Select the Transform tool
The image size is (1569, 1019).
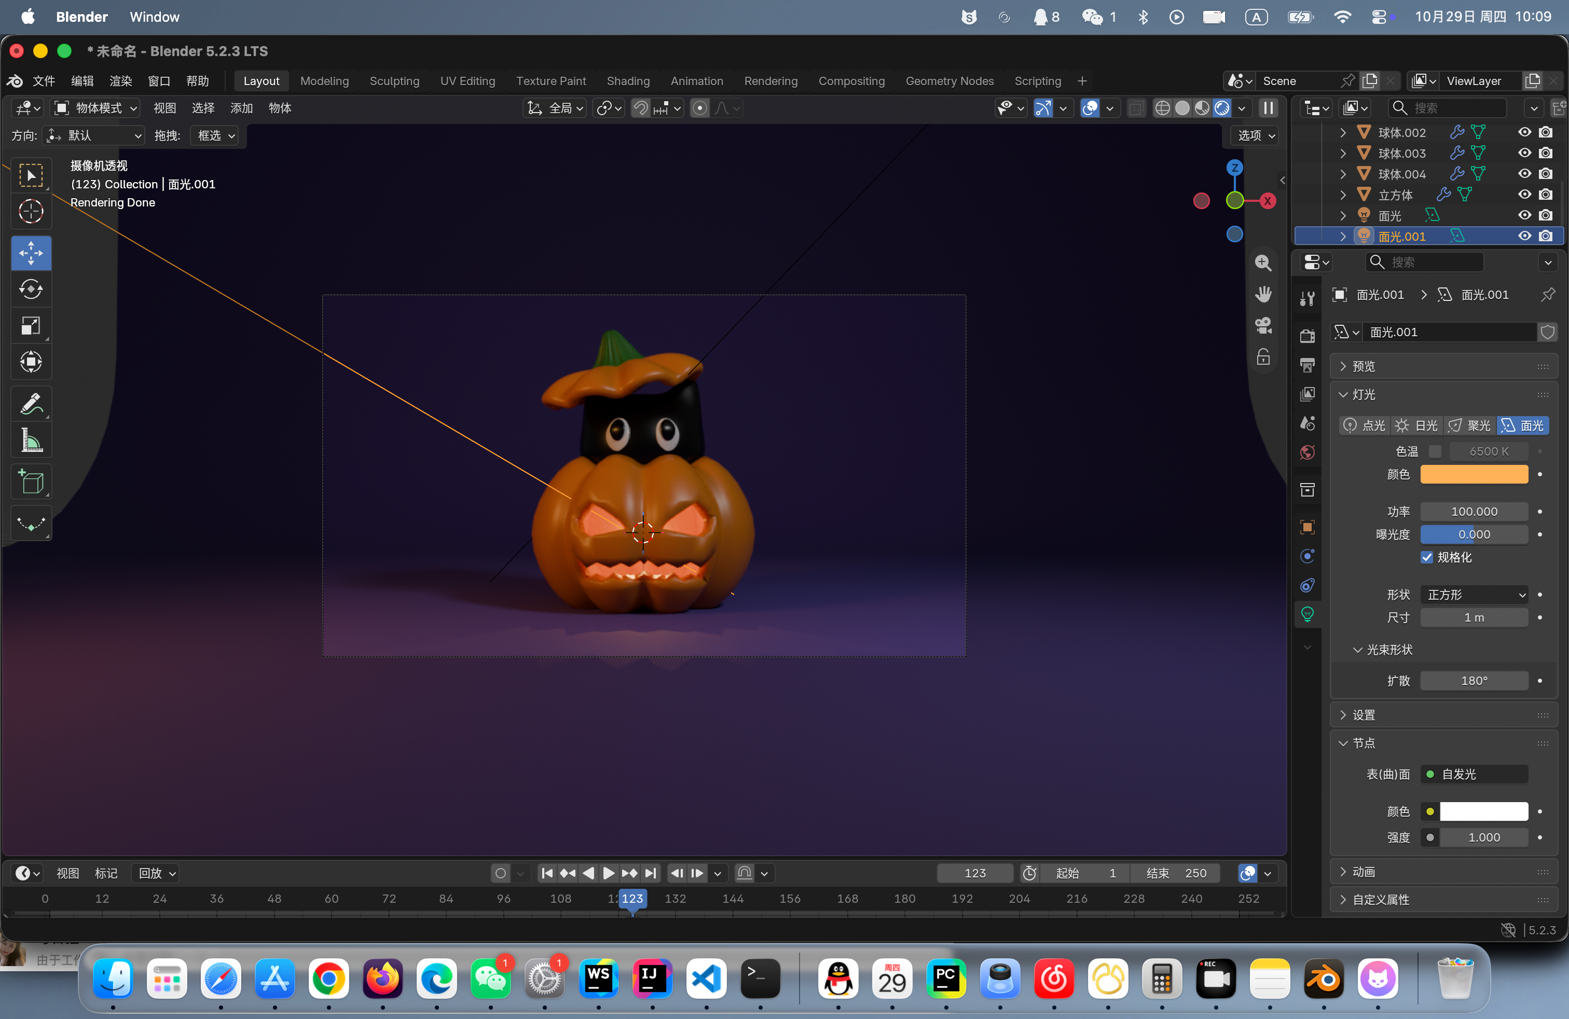point(31,362)
